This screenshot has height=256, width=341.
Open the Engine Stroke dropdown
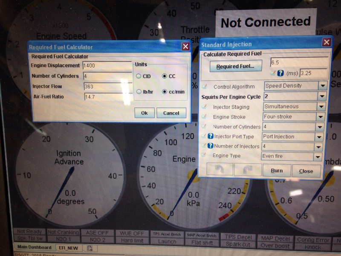point(320,117)
